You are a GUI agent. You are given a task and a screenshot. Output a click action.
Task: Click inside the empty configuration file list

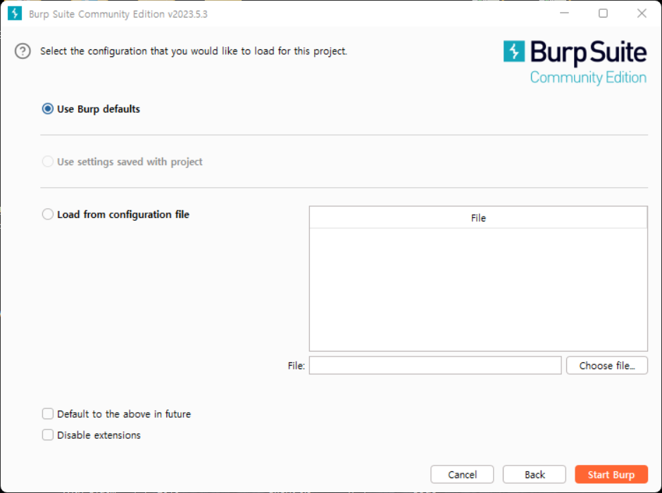(478, 288)
